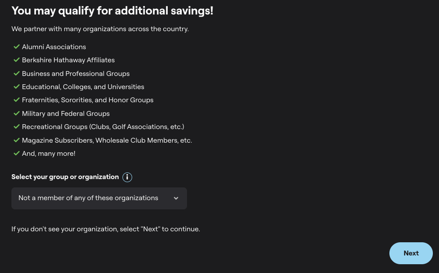
Task: Click the Alumni Associations list item
Action: (x=54, y=47)
